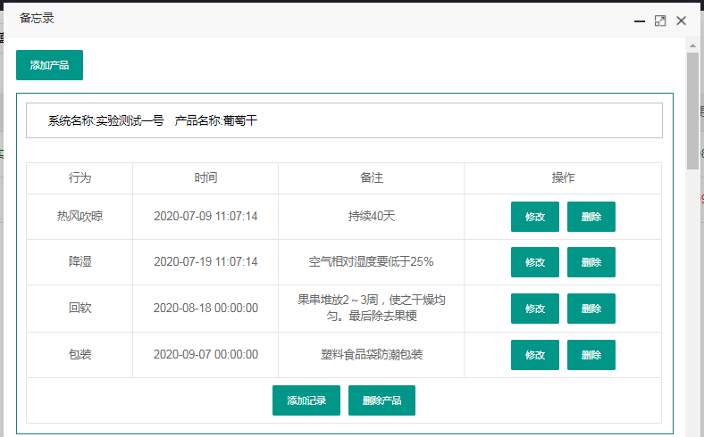This screenshot has width=704, height=437.
Task: Delete the 回软 record
Action: pyautogui.click(x=591, y=309)
